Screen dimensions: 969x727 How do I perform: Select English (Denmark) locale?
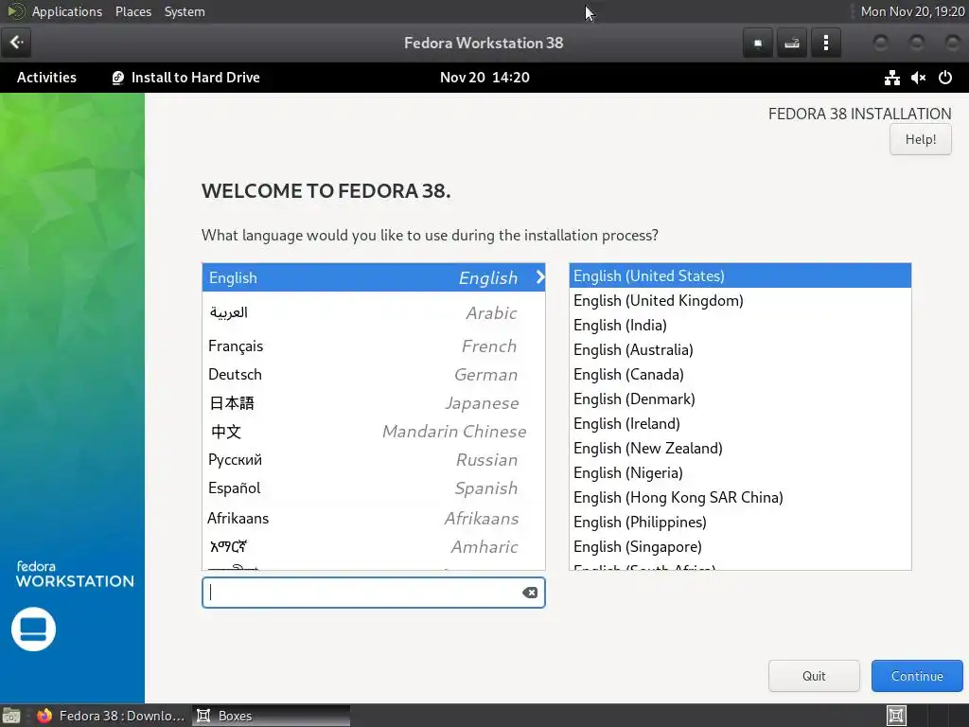(740, 399)
